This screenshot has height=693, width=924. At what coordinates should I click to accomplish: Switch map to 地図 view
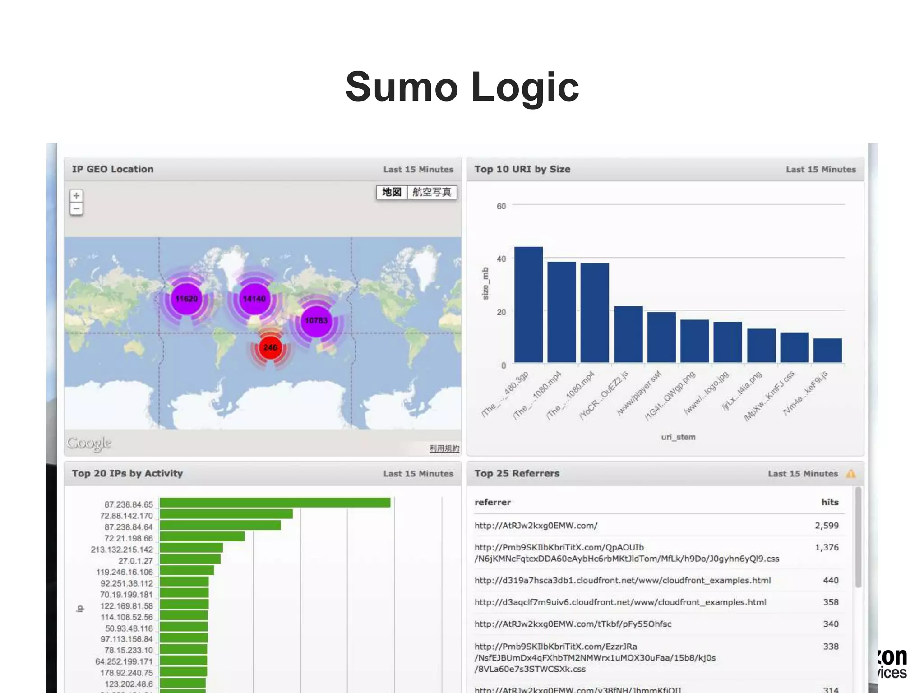(x=392, y=192)
